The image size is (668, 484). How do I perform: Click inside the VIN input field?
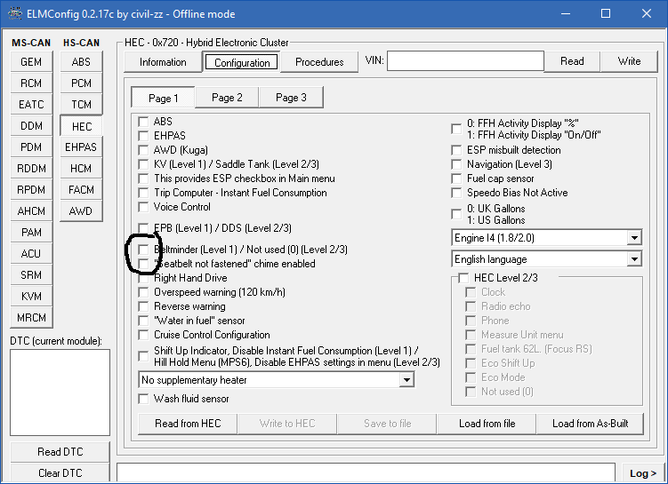(464, 61)
